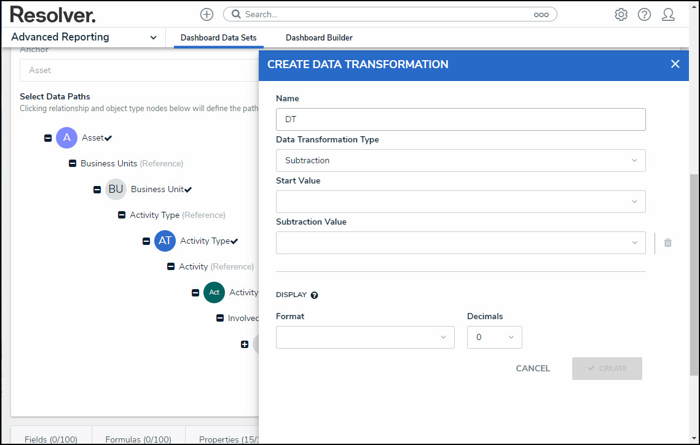Open the settings gear icon

pos(621,15)
